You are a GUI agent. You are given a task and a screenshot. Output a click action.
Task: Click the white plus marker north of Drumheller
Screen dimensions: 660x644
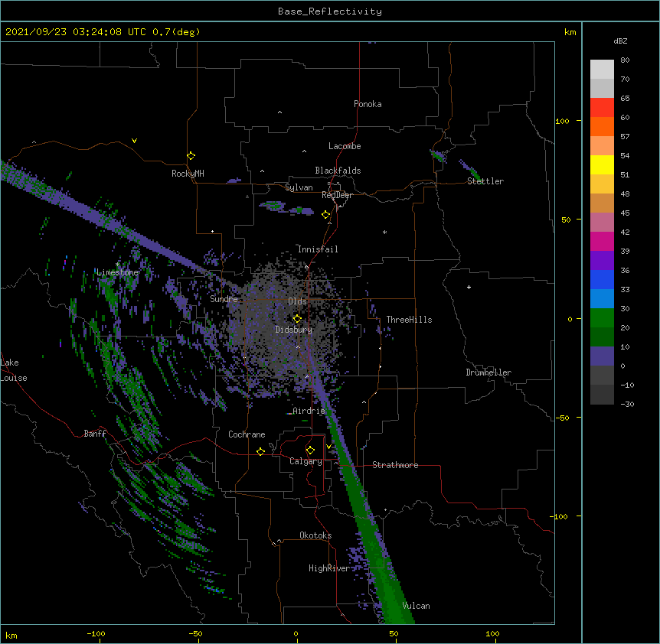pos(469,287)
